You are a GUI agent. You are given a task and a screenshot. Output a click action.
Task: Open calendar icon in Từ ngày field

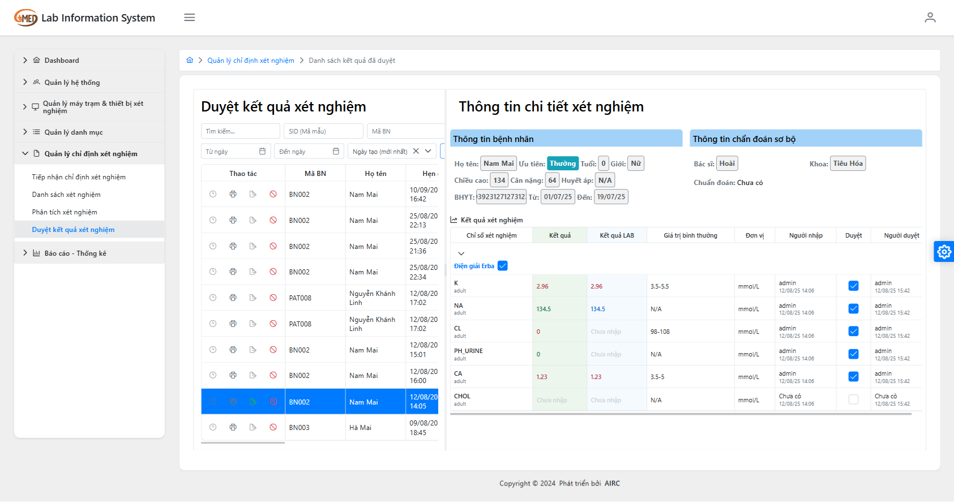point(262,151)
